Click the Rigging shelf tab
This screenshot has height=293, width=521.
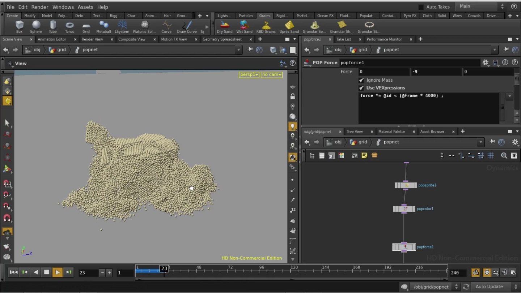pyautogui.click(x=115, y=16)
